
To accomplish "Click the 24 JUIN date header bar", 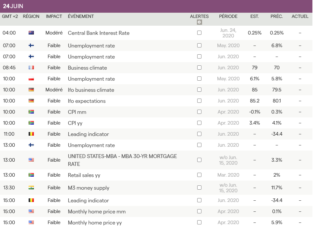I will click(156, 6).
